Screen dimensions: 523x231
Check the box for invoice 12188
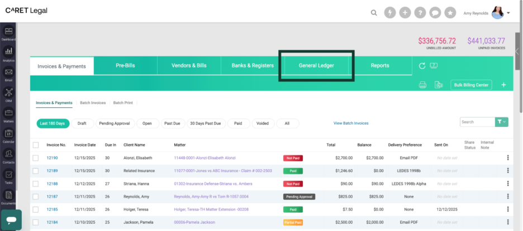[x=36, y=184]
